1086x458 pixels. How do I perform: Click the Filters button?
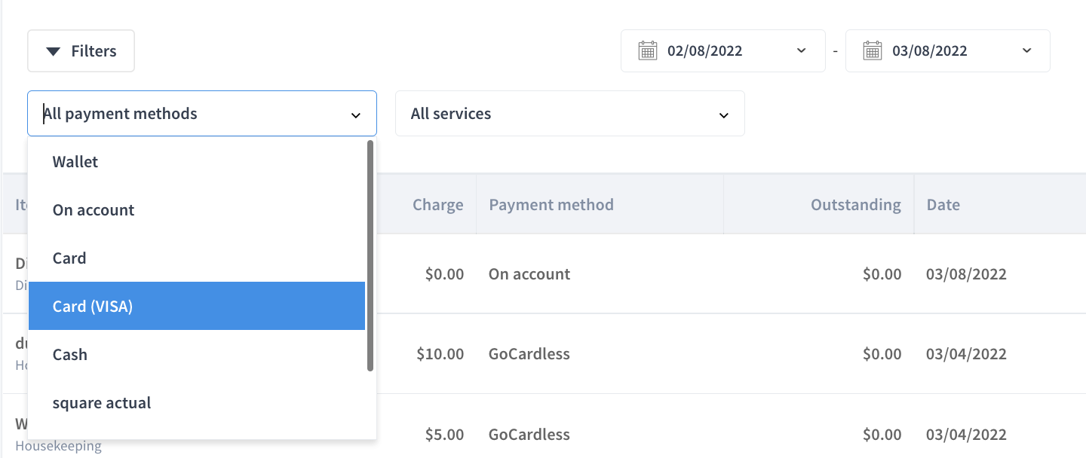81,51
